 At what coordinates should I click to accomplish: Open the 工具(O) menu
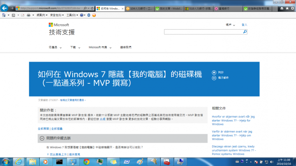pos(72,15)
